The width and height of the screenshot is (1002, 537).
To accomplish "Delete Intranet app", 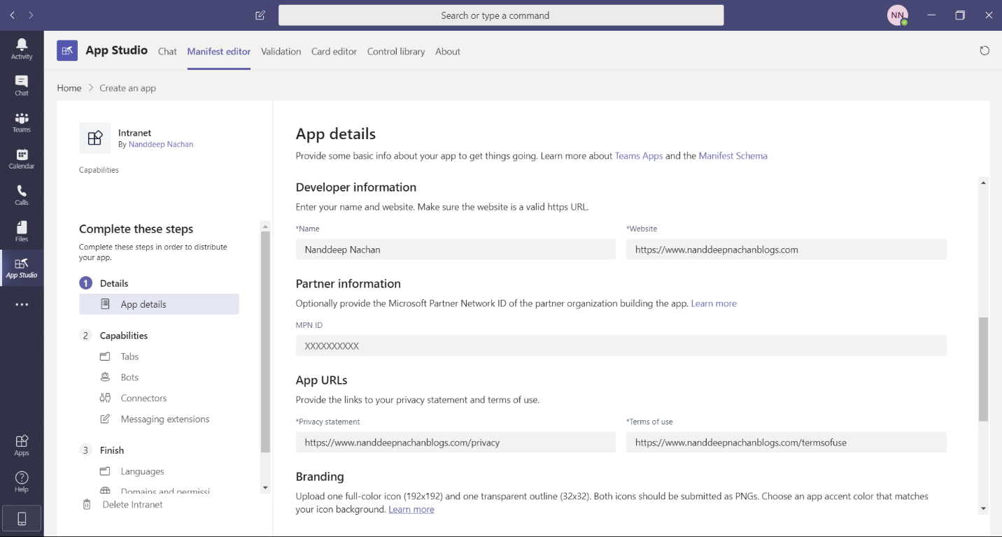I will coord(132,504).
